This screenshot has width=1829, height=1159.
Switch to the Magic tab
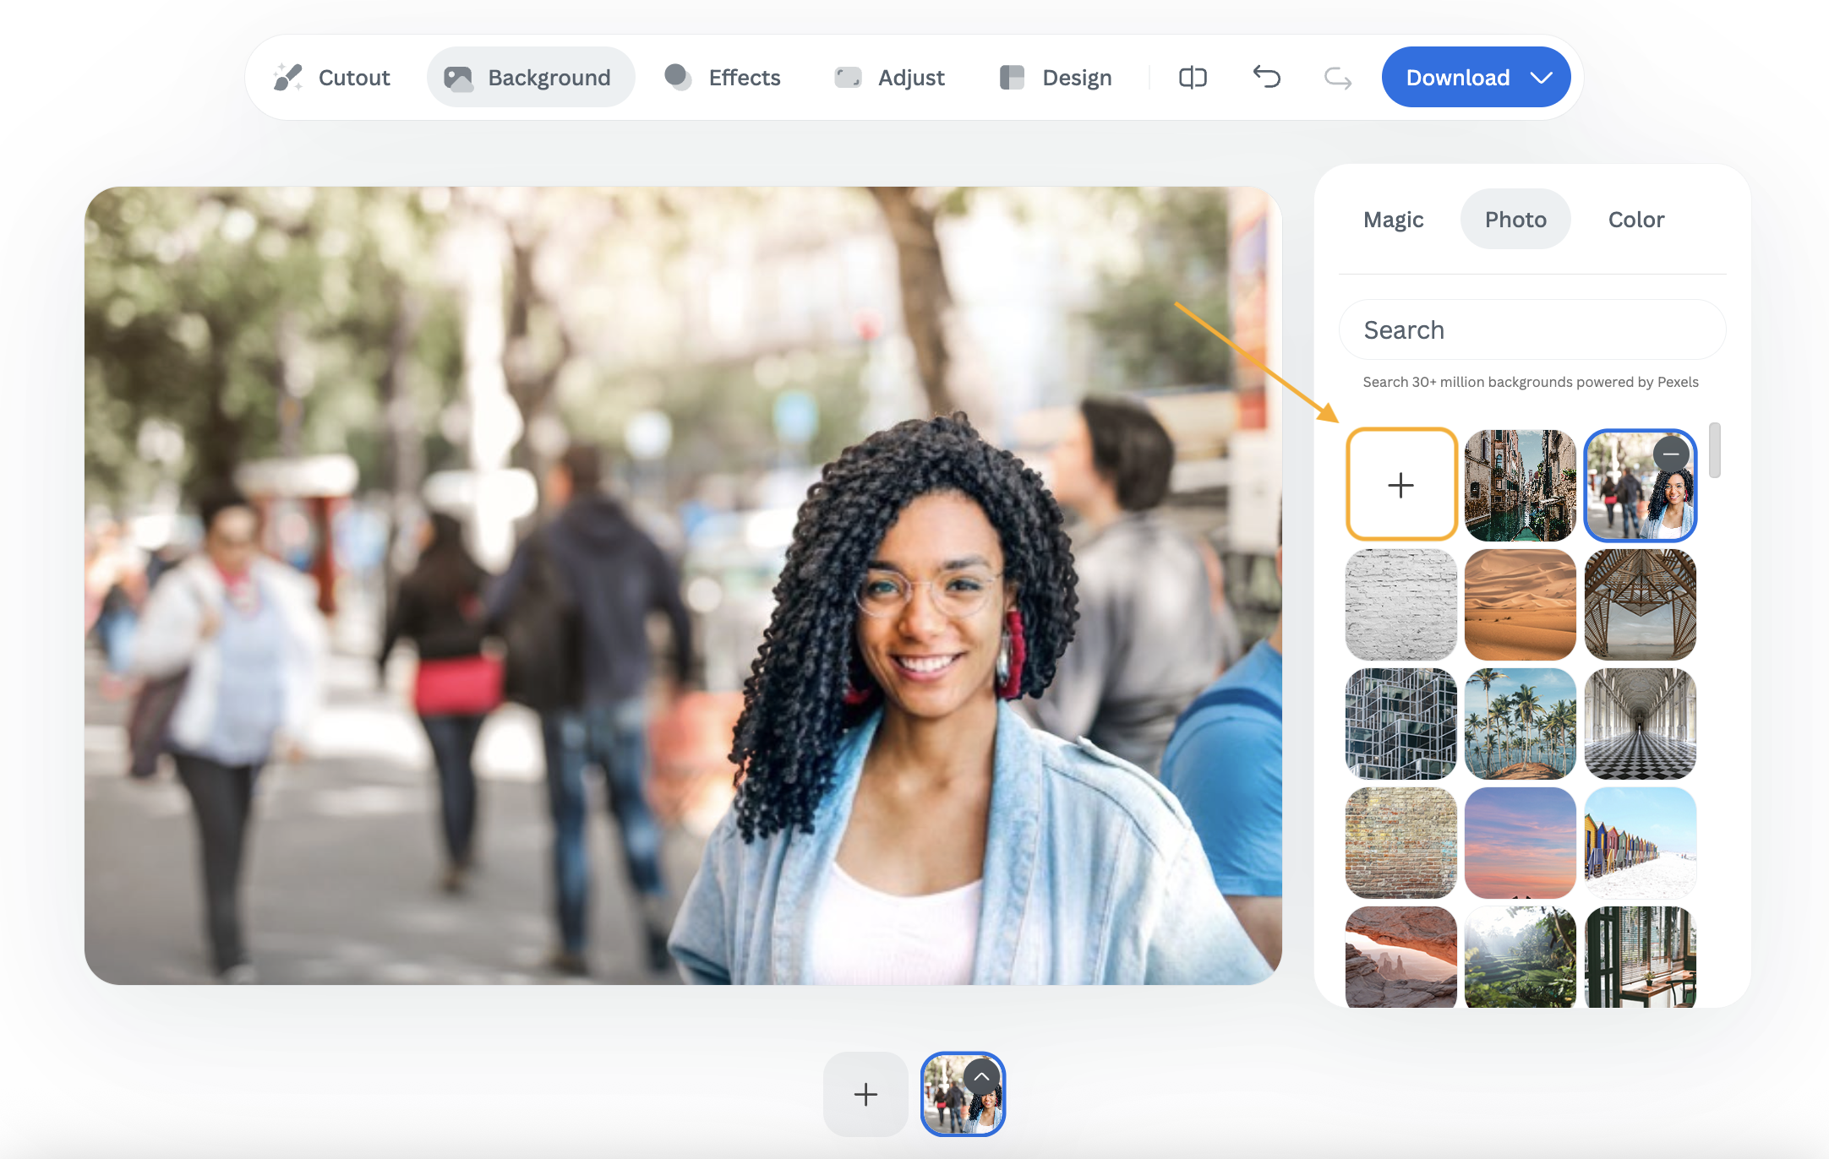pos(1393,220)
